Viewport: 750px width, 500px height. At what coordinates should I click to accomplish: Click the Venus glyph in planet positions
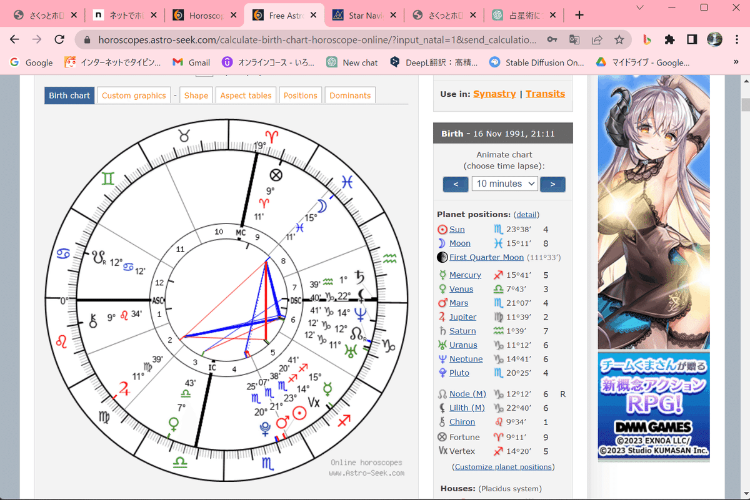(442, 289)
